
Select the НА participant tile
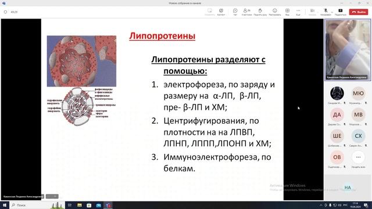coord(348,188)
